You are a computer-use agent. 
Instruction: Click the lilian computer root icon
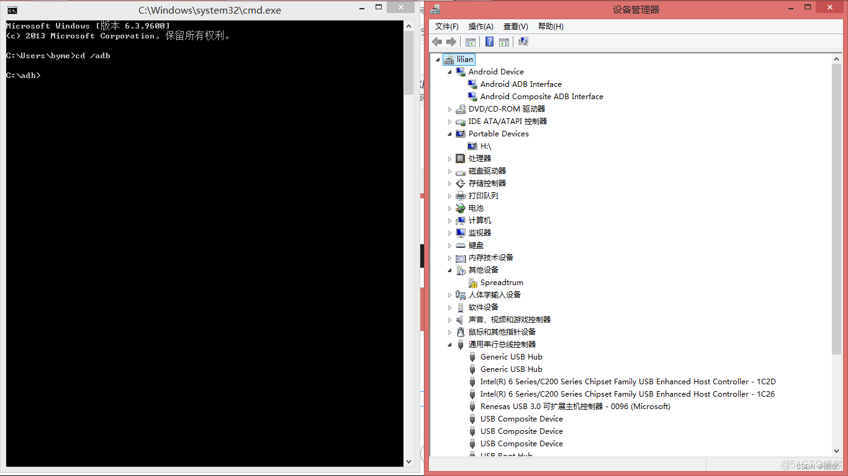point(449,59)
